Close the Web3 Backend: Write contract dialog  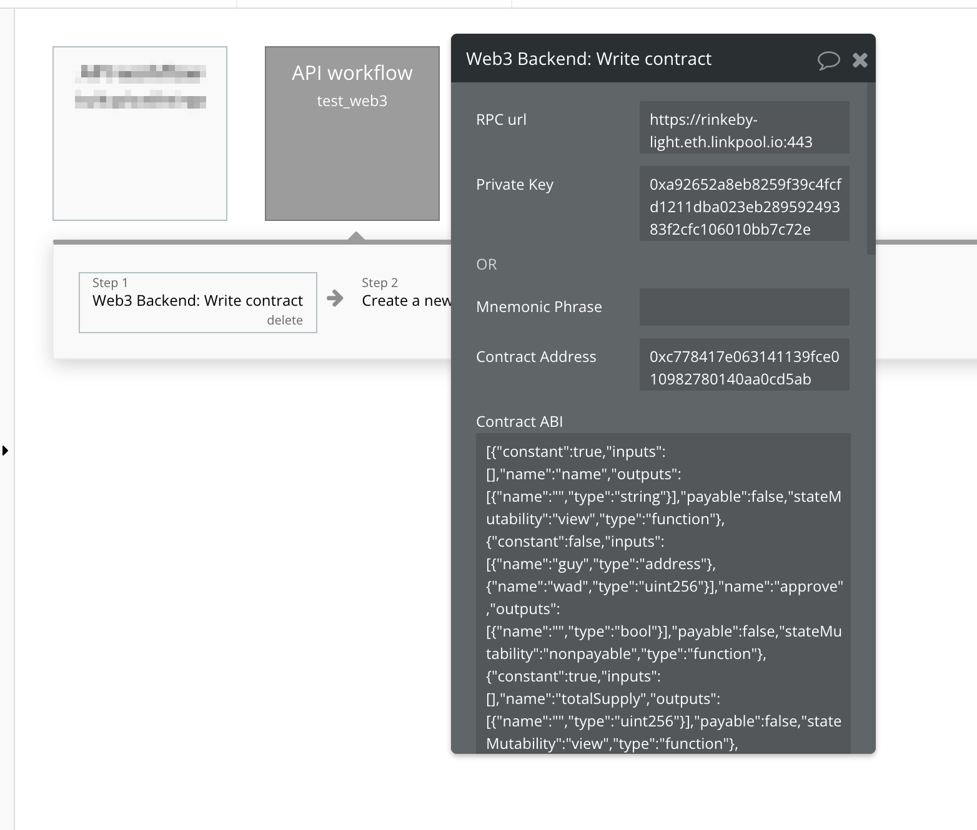(860, 60)
